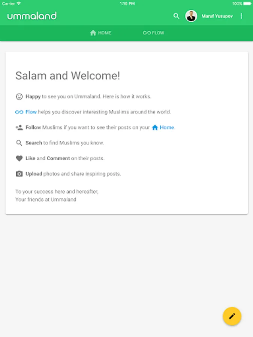Image resolution: width=253 pixels, height=337 pixels.
Task: Click the blue house icon in welcome card
Action: (155, 127)
